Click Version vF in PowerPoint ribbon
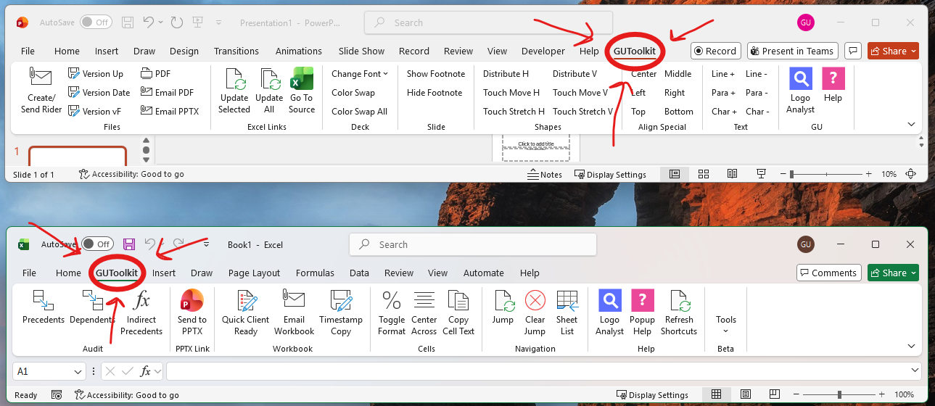The image size is (935, 406). 94,111
